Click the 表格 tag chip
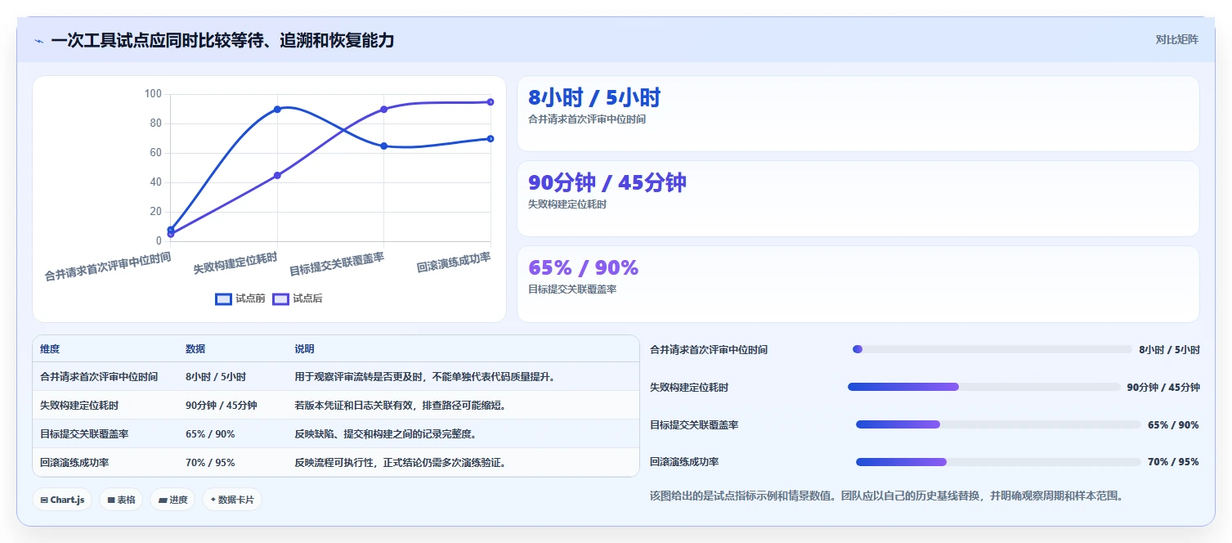The height and width of the screenshot is (543, 1232). tap(121, 500)
